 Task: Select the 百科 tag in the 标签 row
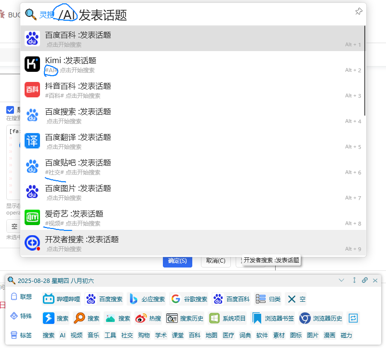pyautogui.click(x=195, y=335)
